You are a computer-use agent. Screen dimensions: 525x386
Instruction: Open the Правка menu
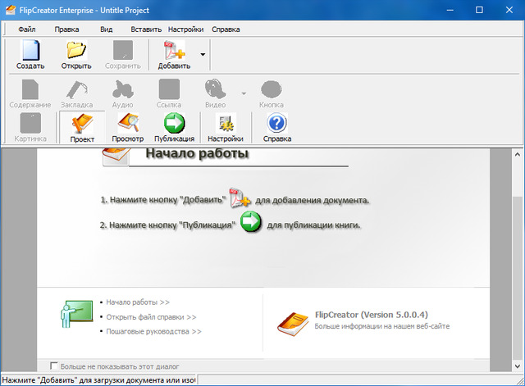tap(66, 30)
